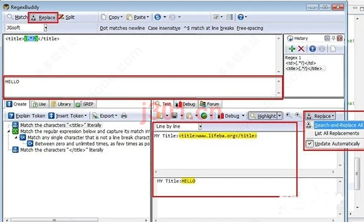364x222 pixels.
Task: Open the Line by line dropdown
Action: click(200, 127)
